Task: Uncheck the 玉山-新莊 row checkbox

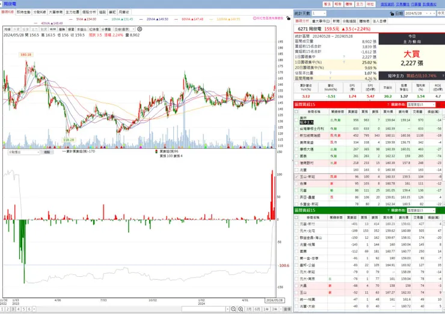Action: pos(296,177)
